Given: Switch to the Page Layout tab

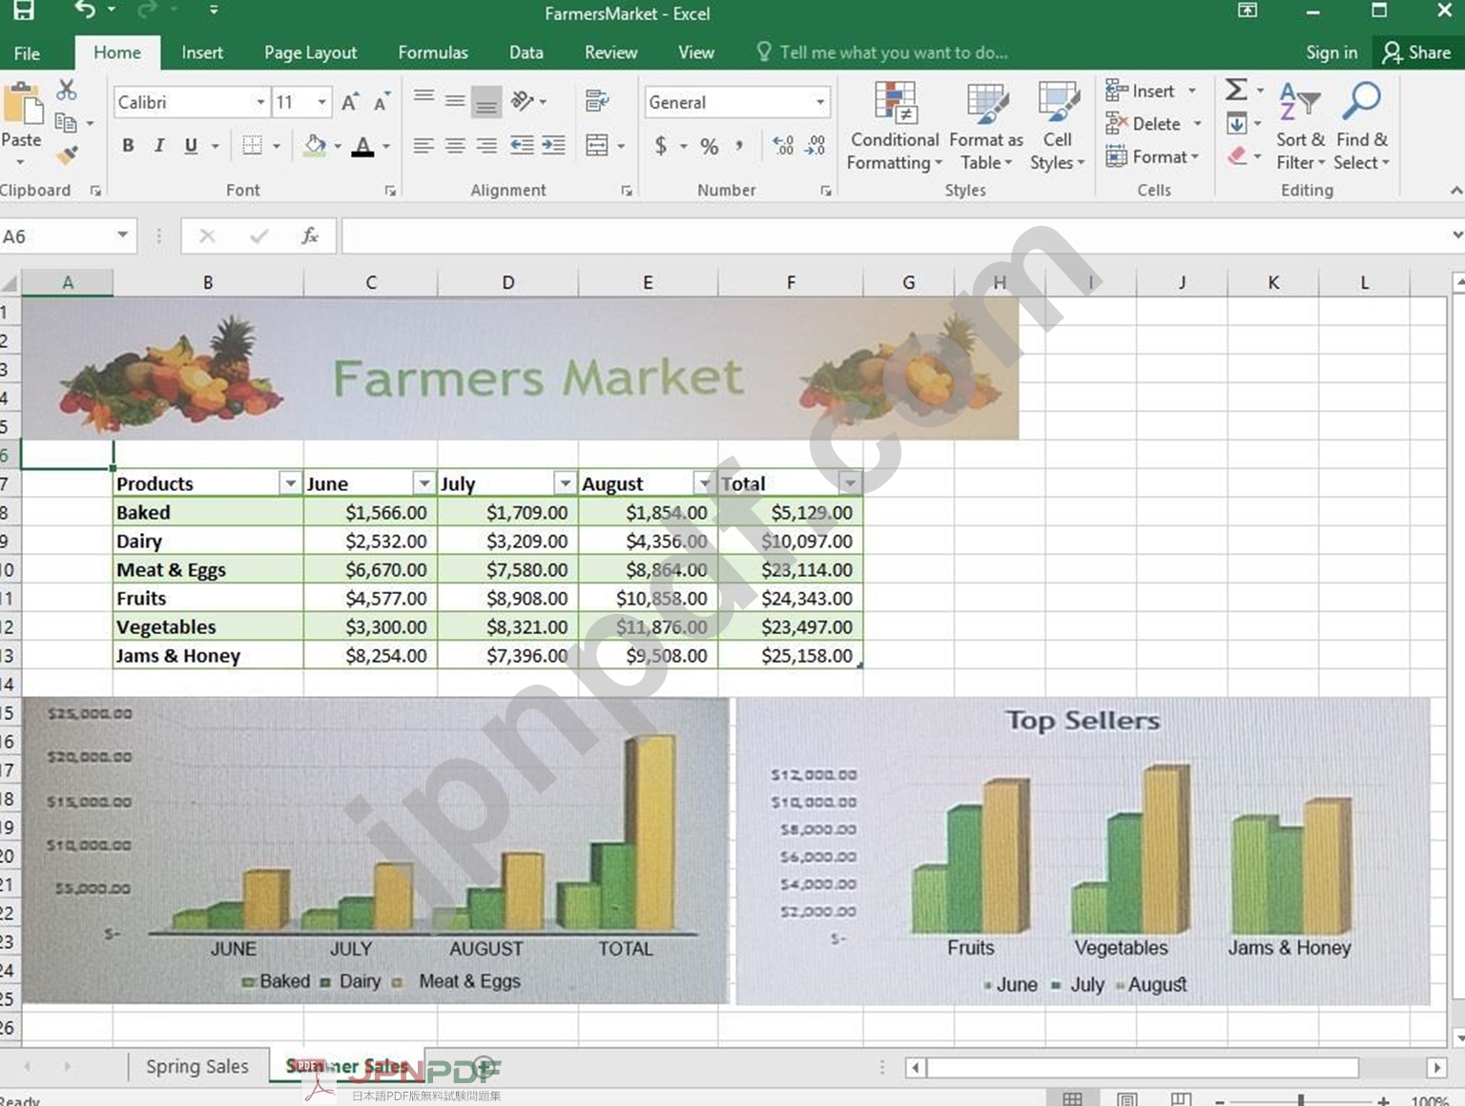Looking at the screenshot, I should (x=310, y=52).
